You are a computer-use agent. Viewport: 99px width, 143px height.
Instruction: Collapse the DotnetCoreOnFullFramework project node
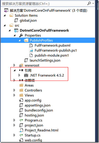pos(10,30)
